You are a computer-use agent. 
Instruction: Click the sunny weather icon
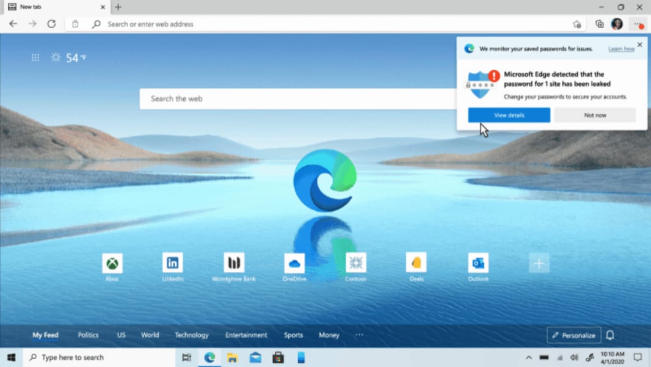coord(56,57)
